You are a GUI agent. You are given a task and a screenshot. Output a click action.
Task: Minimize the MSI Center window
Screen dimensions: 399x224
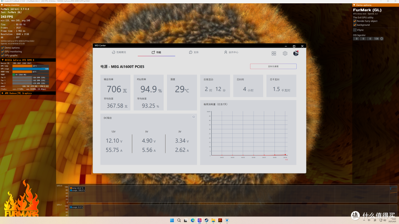[286, 46]
